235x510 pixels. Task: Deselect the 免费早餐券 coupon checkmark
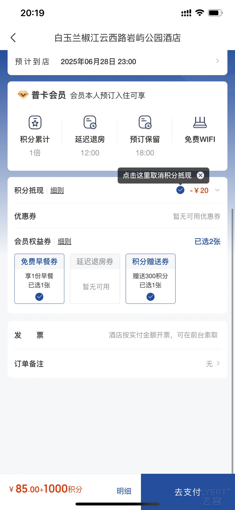(x=39, y=297)
